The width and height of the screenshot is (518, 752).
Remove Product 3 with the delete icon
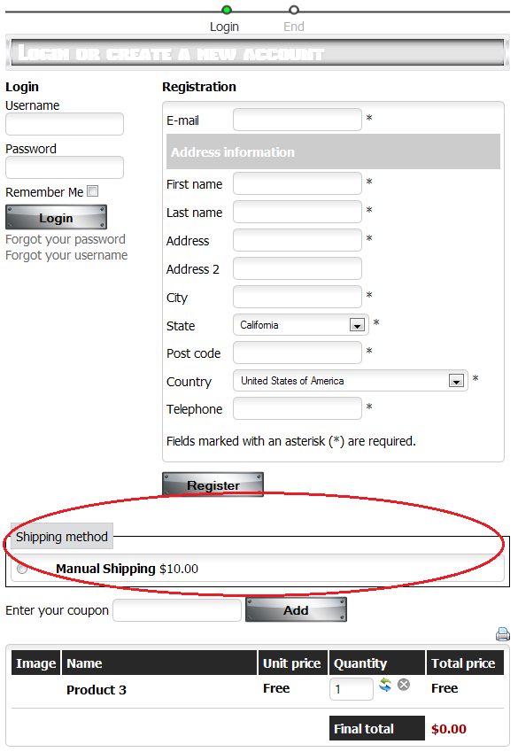(x=404, y=685)
